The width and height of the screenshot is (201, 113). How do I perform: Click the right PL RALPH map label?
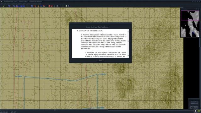(x=102, y=74)
